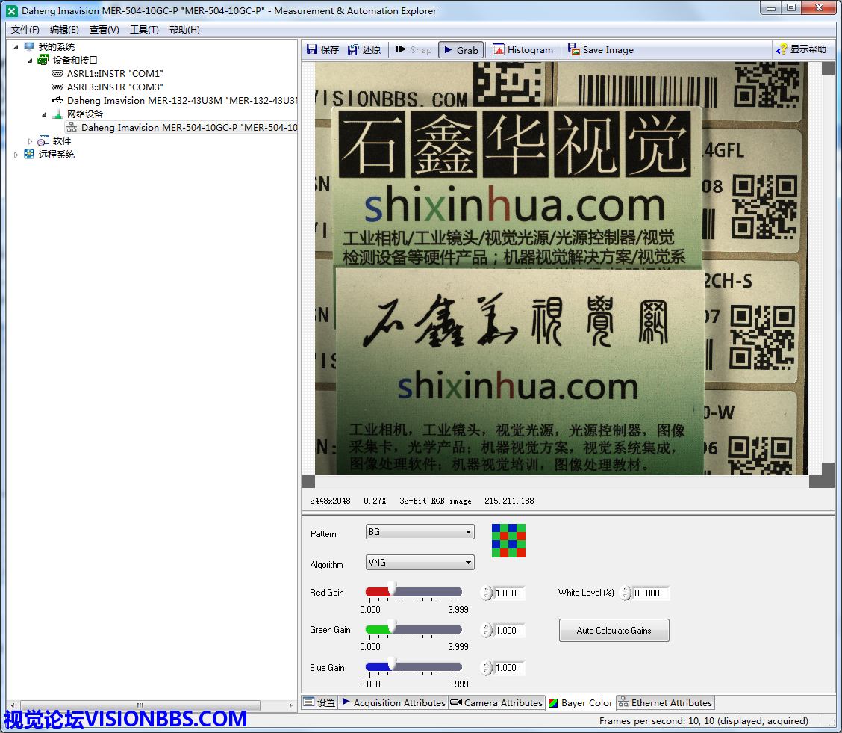Open the Algorithm dropdown showing VNG
The image size is (842, 733).
[420, 563]
